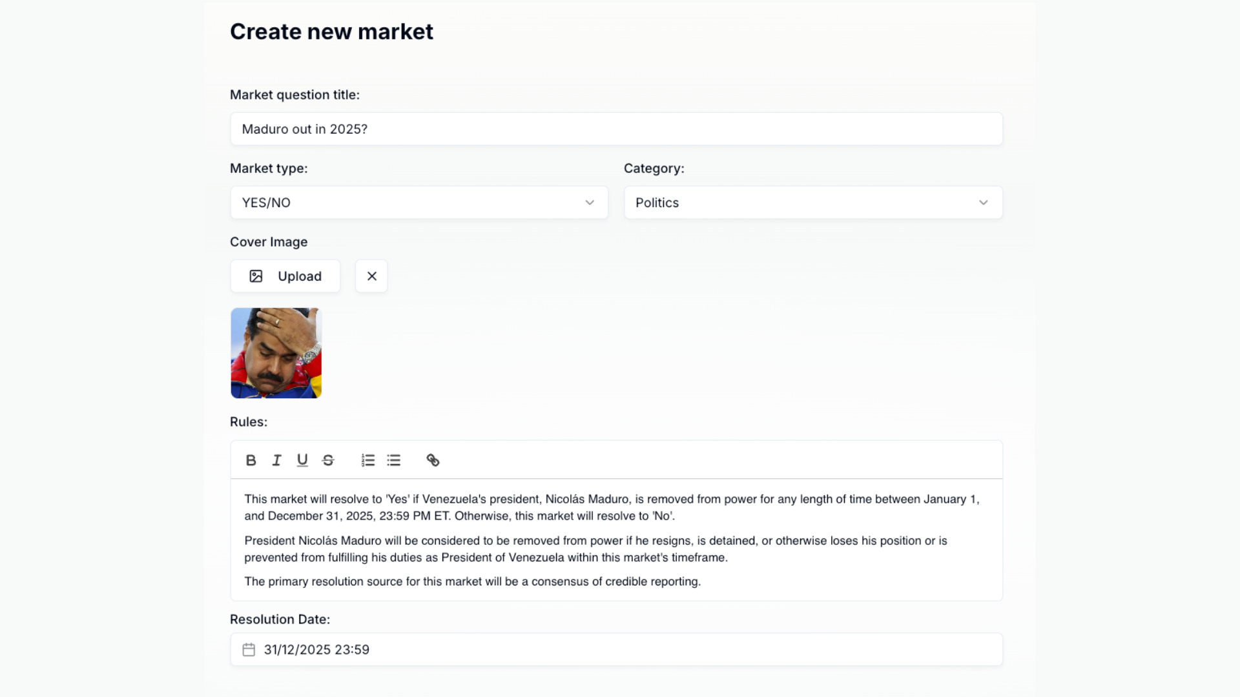Toggle italic formatting in Rules editor

pos(276,460)
